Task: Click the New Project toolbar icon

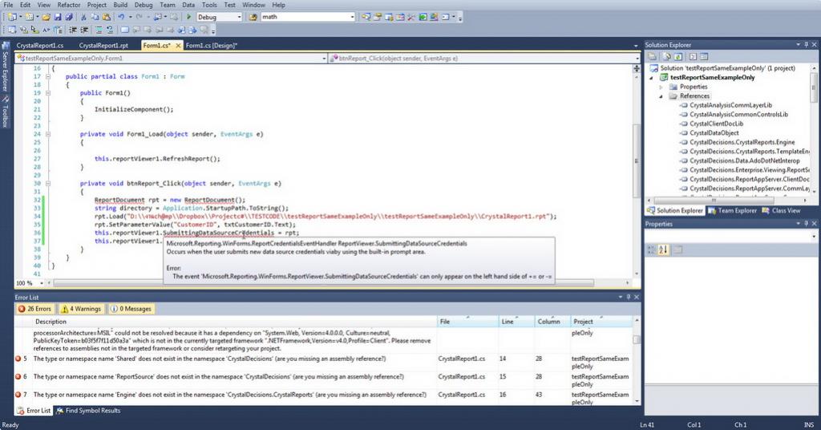Action: pyautogui.click(x=11, y=17)
